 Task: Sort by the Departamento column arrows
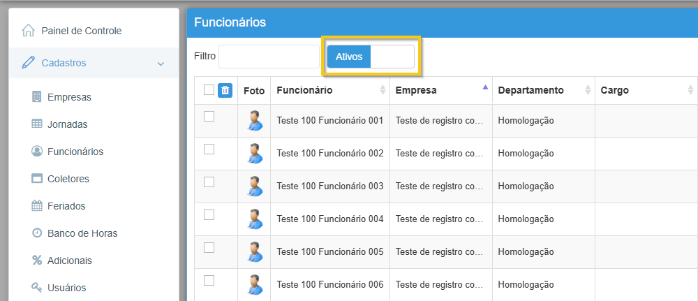tap(587, 90)
